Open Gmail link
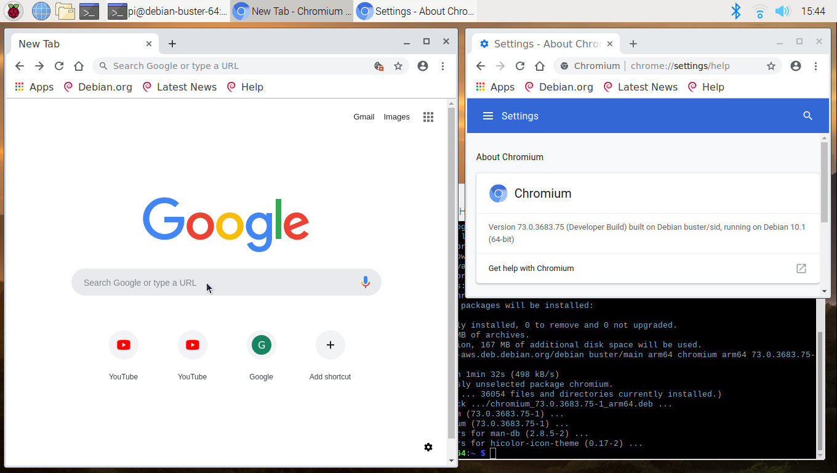This screenshot has width=837, height=473. 364,116
